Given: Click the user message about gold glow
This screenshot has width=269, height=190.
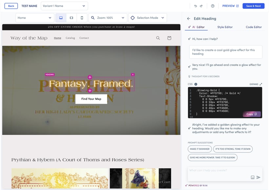Looking at the screenshot, I should click(x=226, y=52).
